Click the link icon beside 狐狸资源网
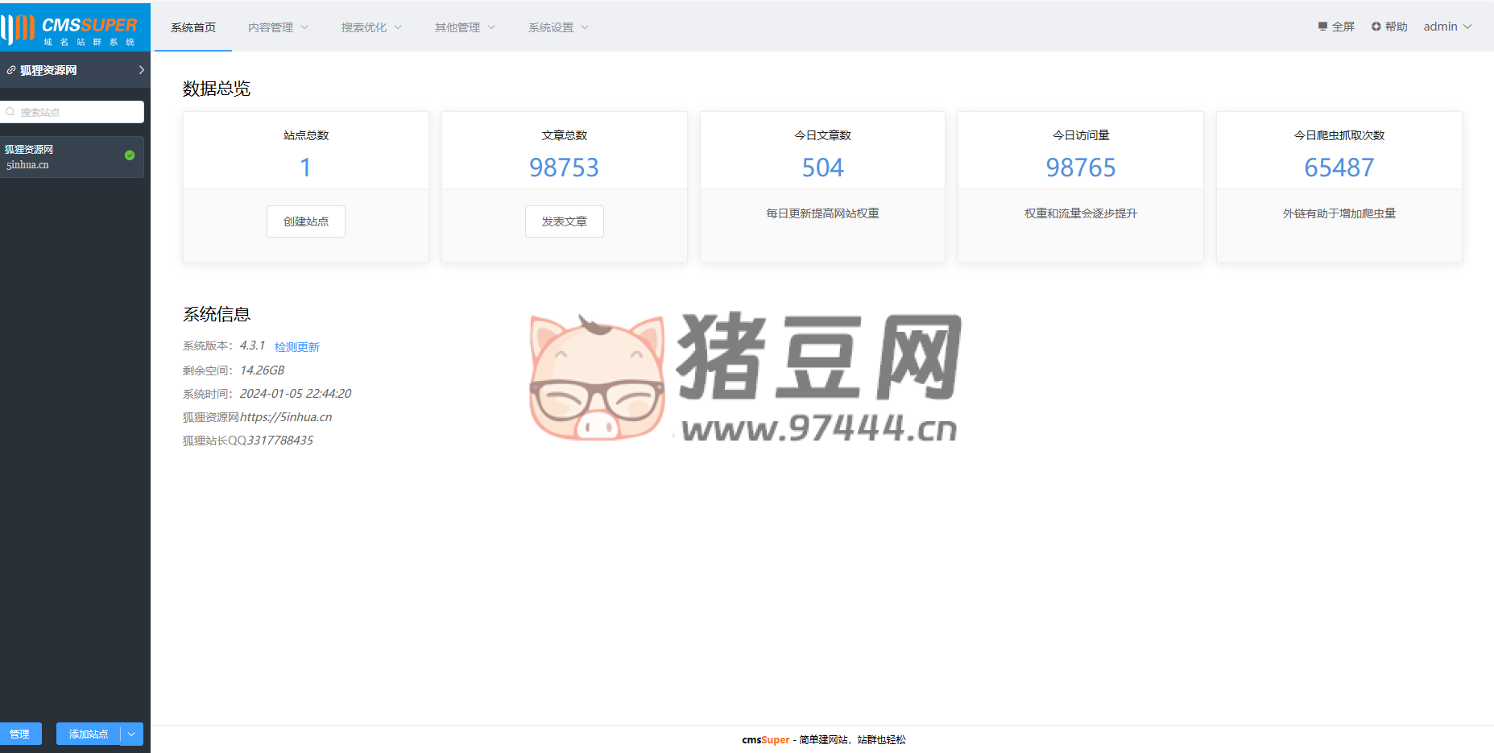The image size is (1494, 753). pos(11,71)
